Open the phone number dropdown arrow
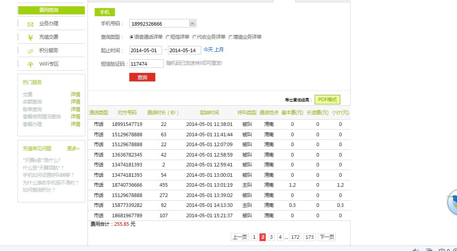Image resolution: width=457 pixels, height=251 pixels. (192, 23)
